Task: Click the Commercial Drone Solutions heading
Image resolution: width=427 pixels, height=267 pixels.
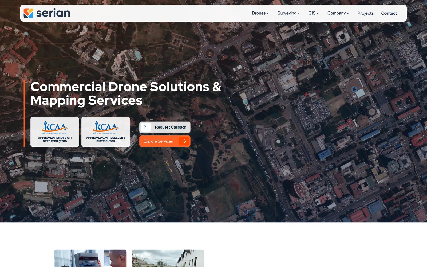Action: [126, 93]
